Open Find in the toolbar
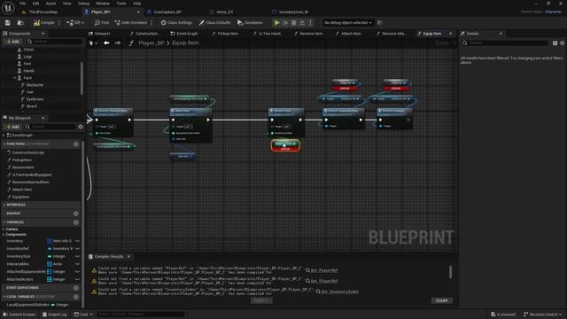The height and width of the screenshot is (319, 567). click(x=102, y=22)
